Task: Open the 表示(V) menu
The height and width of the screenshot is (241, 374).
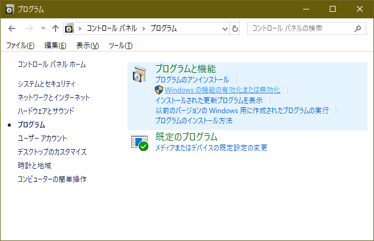Action: (87, 45)
